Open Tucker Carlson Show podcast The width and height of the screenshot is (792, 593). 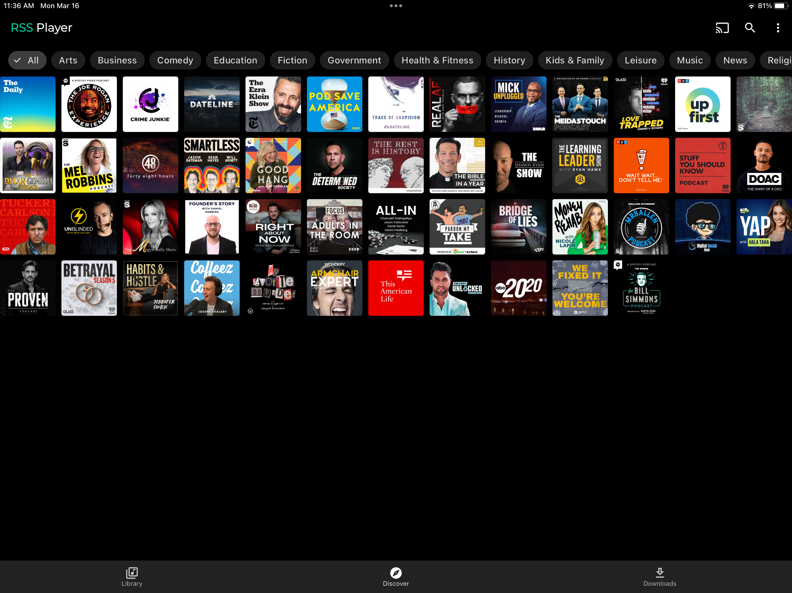pos(28,227)
